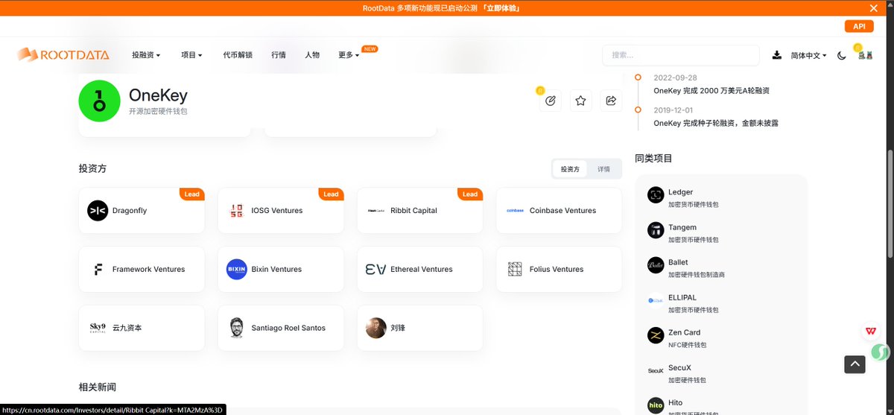Open the 投融资 dropdown menu
The image size is (894, 415).
(146, 55)
